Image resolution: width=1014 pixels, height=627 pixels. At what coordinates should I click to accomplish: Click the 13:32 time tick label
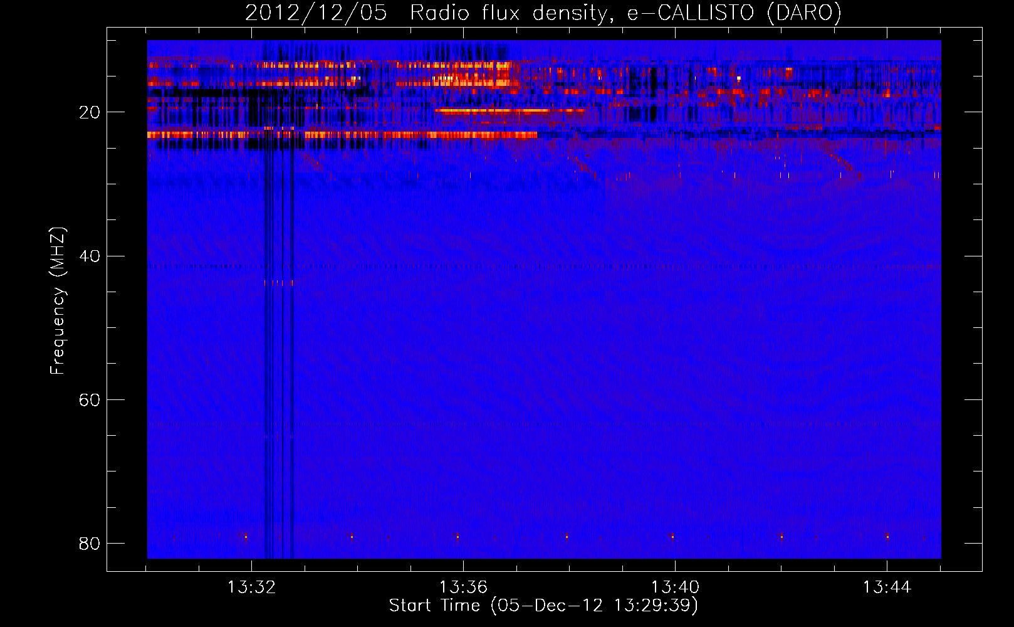point(251,587)
